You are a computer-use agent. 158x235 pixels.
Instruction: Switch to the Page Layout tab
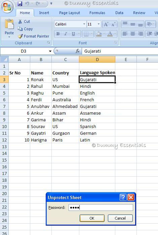[70, 13]
